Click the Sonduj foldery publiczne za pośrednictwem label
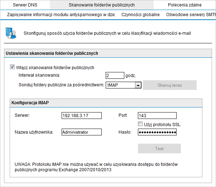Screen dimensions: 216x187 click(x=61, y=85)
